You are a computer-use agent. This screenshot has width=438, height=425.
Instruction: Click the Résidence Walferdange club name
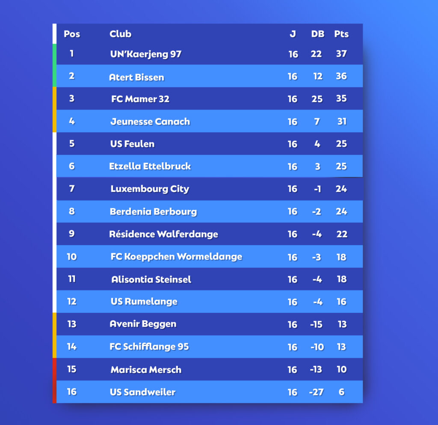coord(164,234)
